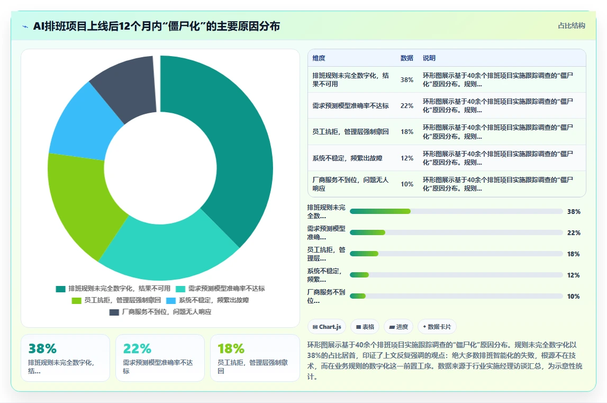The height and width of the screenshot is (403, 607).
Task: Click the 18% value in the table
Action: (407, 132)
